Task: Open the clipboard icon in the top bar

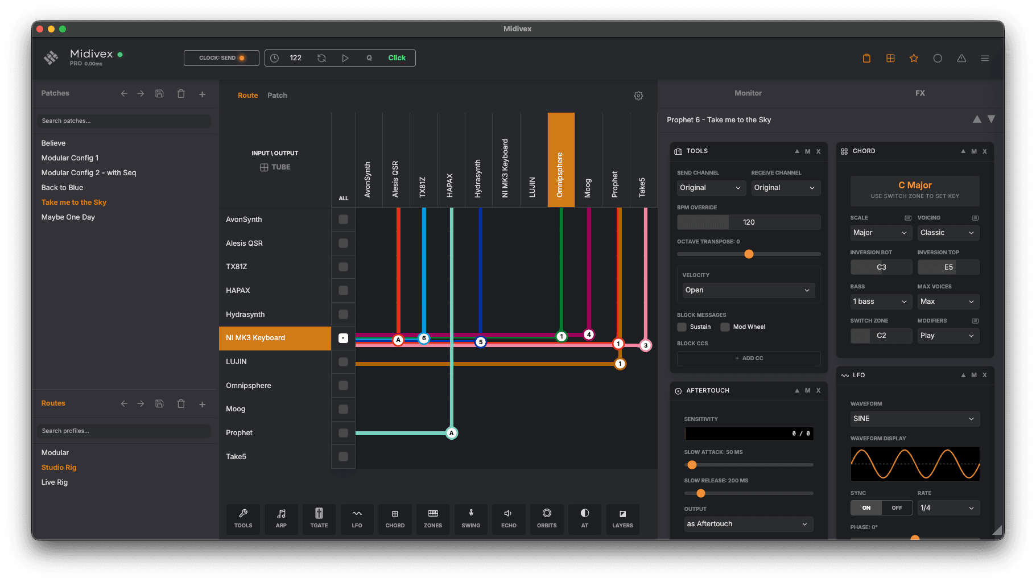Action: pos(866,58)
